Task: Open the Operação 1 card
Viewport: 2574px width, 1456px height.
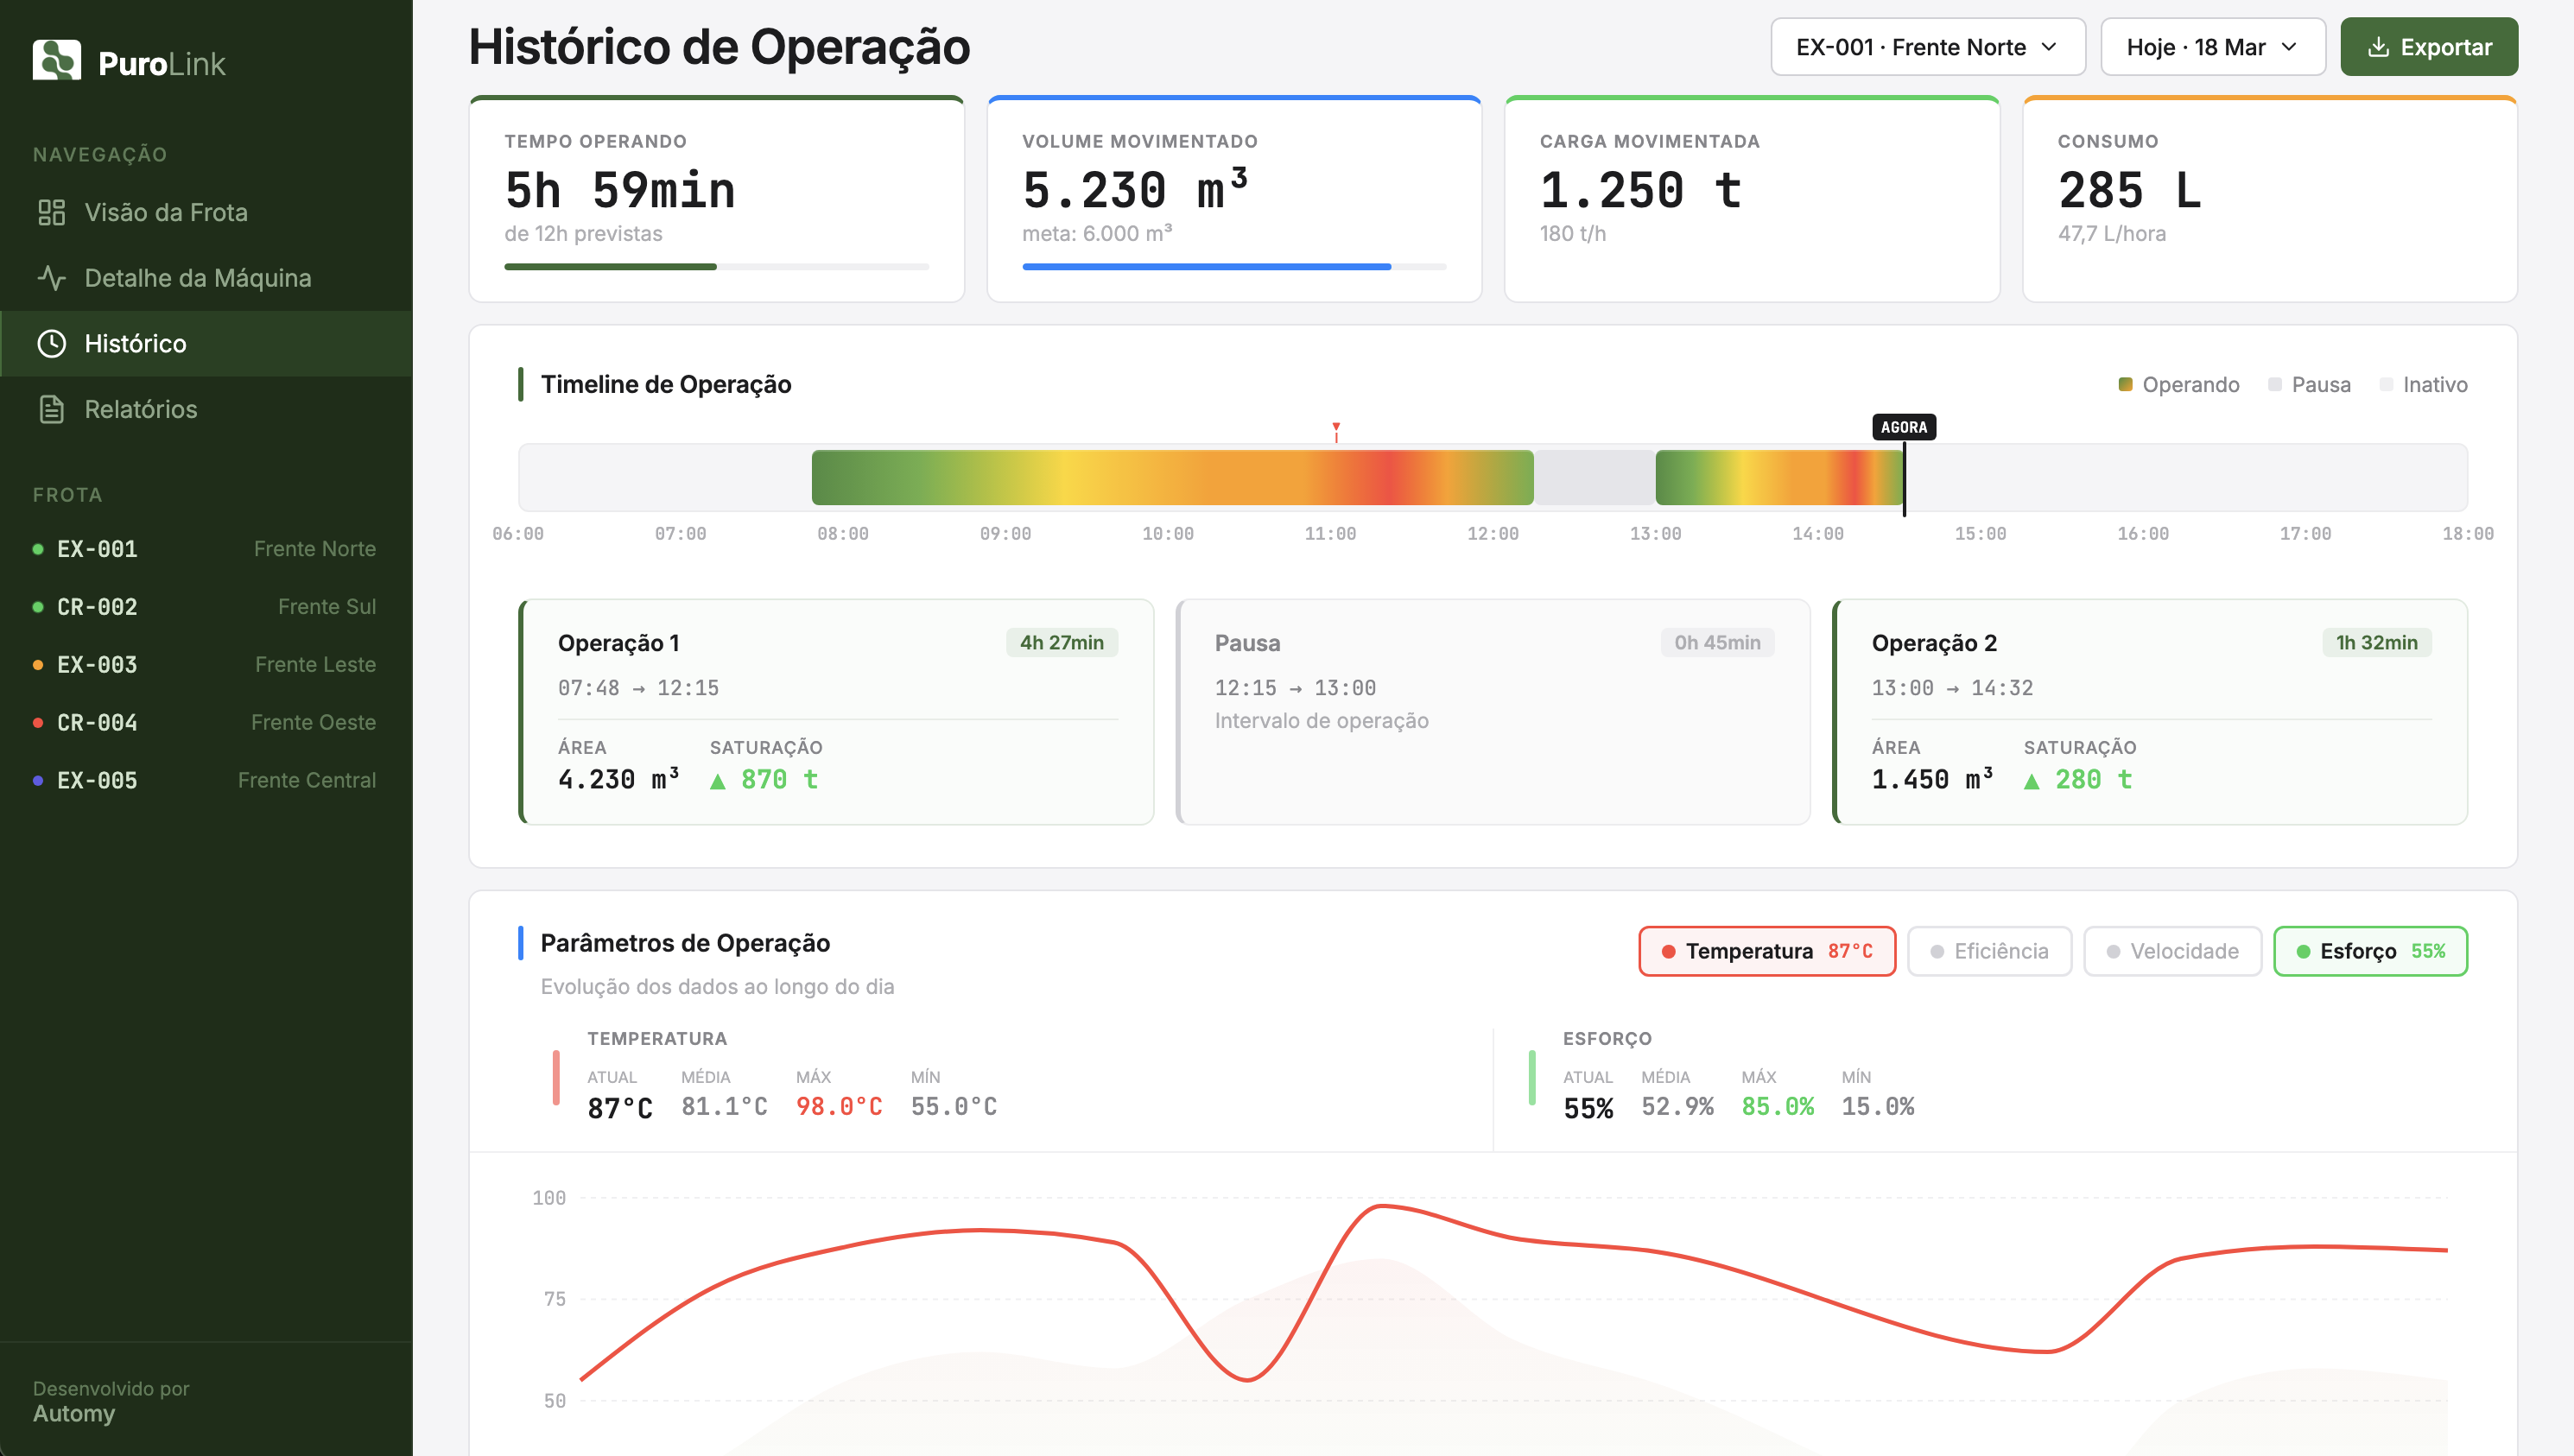Action: point(836,712)
